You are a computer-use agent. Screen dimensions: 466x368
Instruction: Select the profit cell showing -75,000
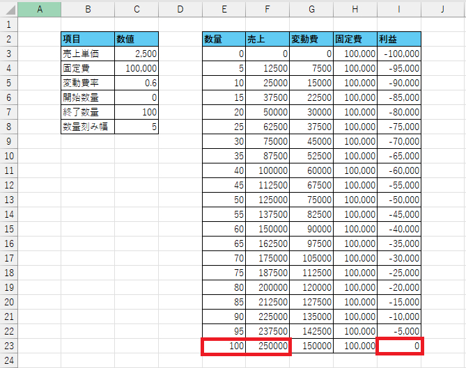click(399, 127)
